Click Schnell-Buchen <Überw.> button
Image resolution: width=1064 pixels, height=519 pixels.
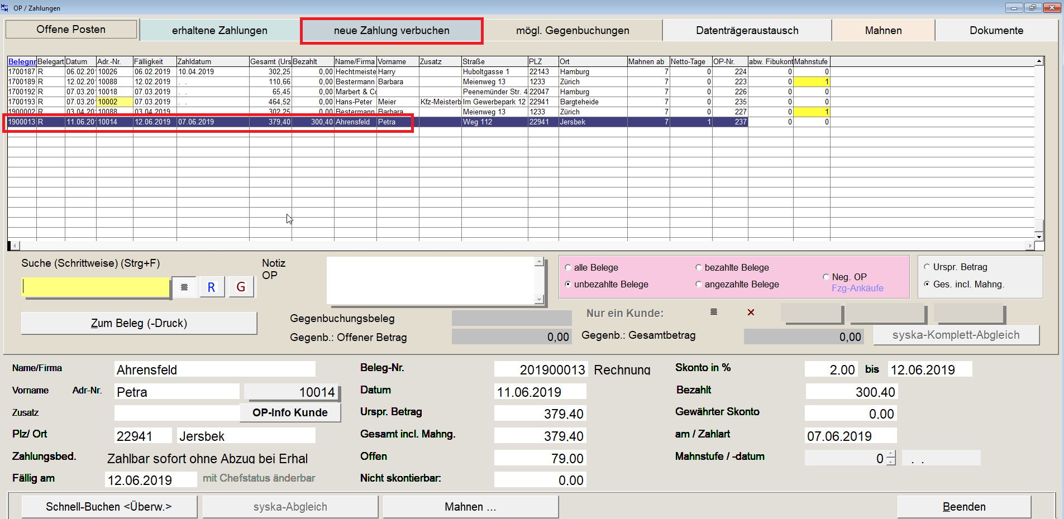click(109, 507)
